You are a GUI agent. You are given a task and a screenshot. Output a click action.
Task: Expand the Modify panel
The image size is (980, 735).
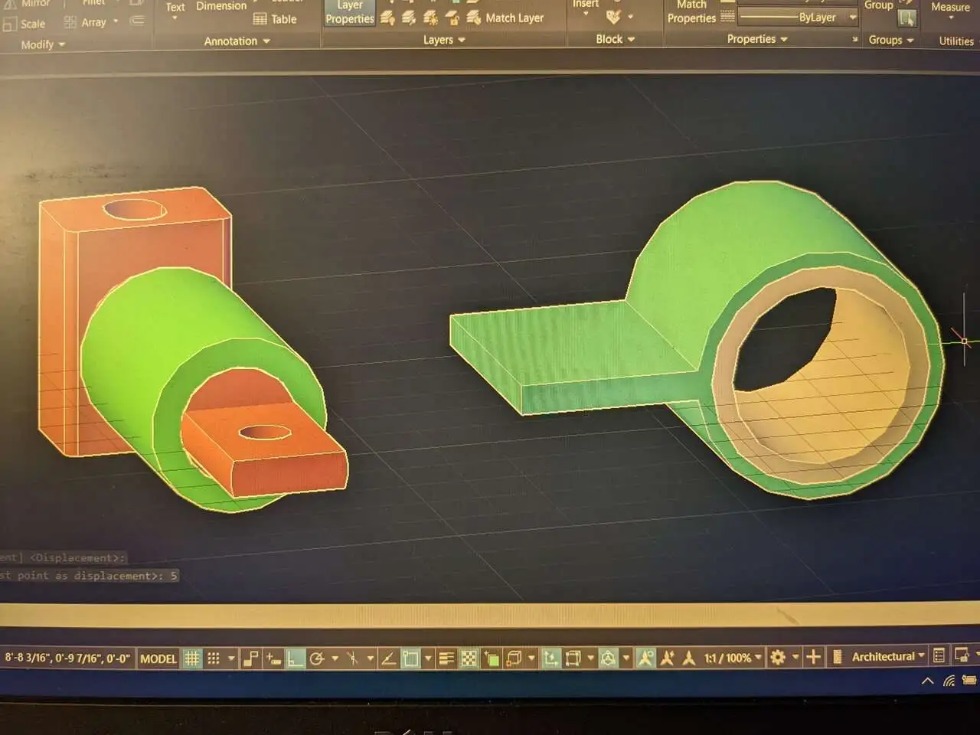[42, 44]
